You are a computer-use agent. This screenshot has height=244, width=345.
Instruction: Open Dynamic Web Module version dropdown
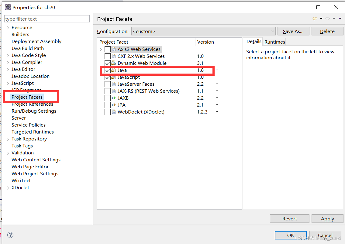point(217,63)
